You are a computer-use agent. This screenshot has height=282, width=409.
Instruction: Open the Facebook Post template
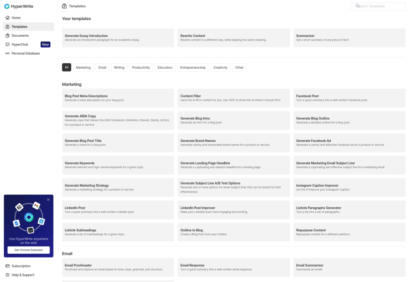click(349, 98)
